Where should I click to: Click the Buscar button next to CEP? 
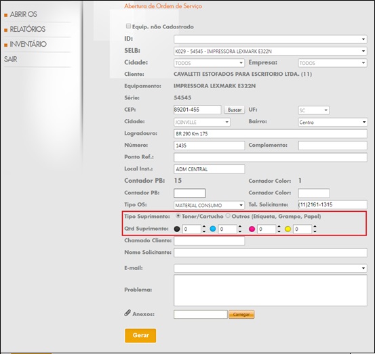[x=235, y=110]
